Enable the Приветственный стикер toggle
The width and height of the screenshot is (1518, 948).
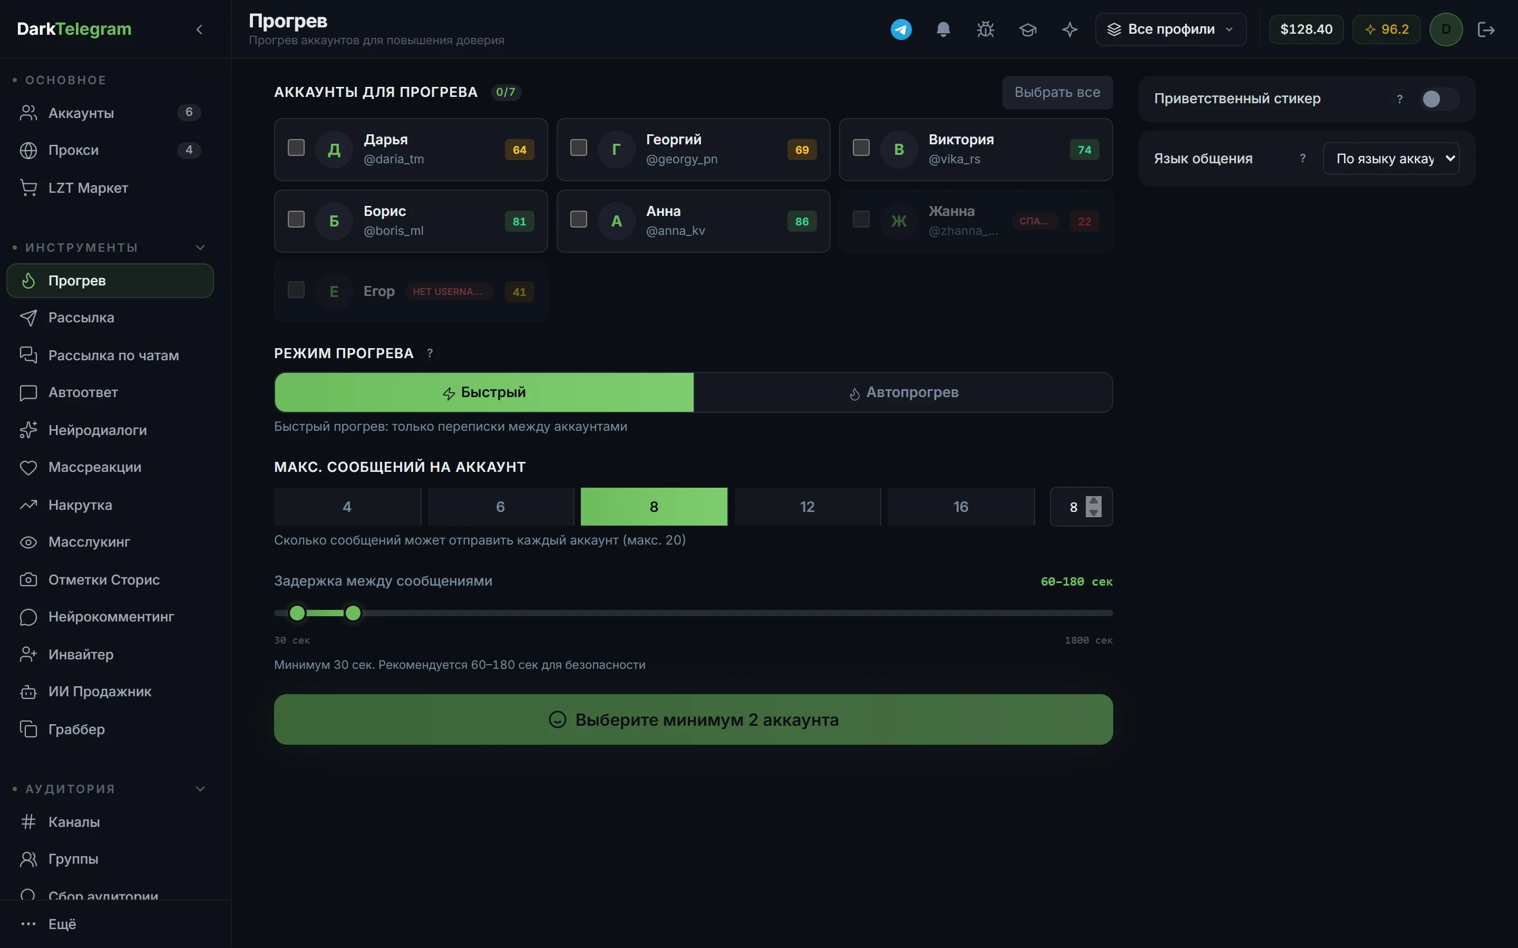click(x=1439, y=99)
